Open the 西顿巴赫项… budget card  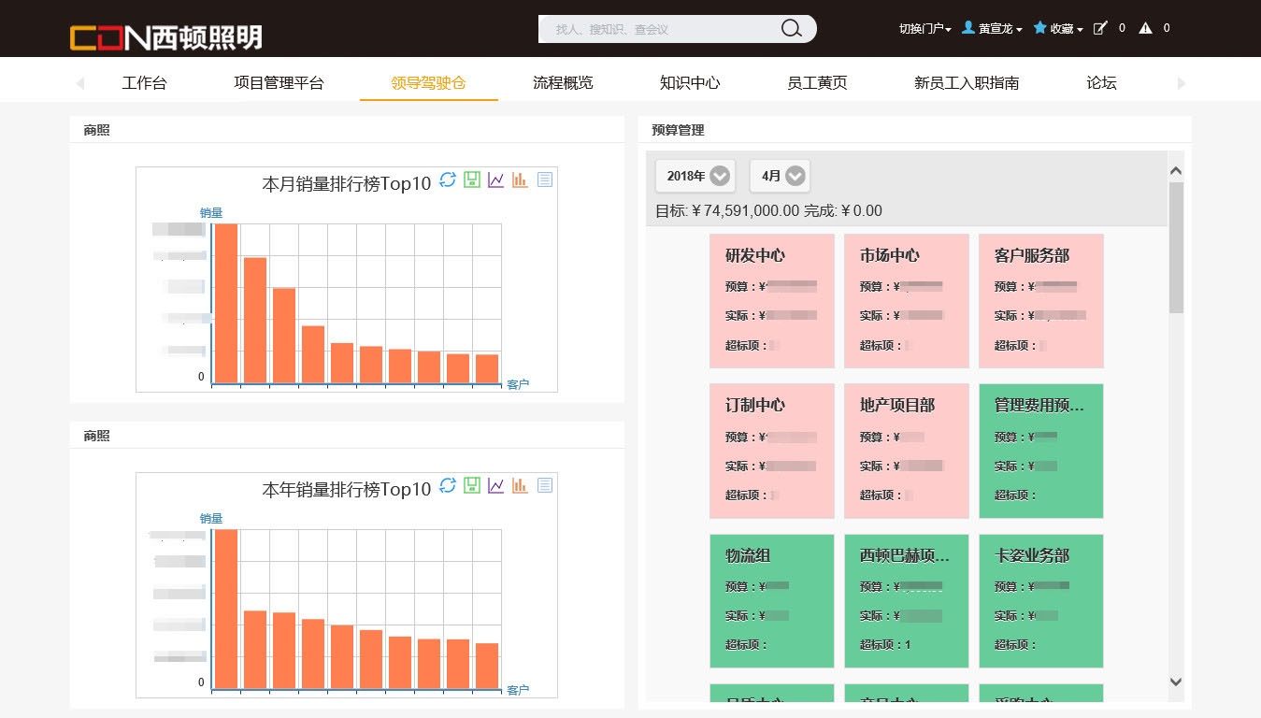tap(907, 601)
